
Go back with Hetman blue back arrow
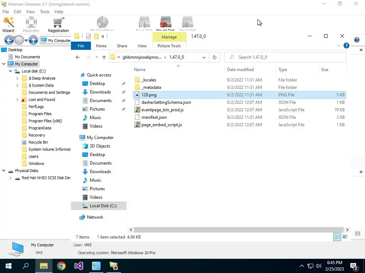pyautogui.click(x=9, y=41)
